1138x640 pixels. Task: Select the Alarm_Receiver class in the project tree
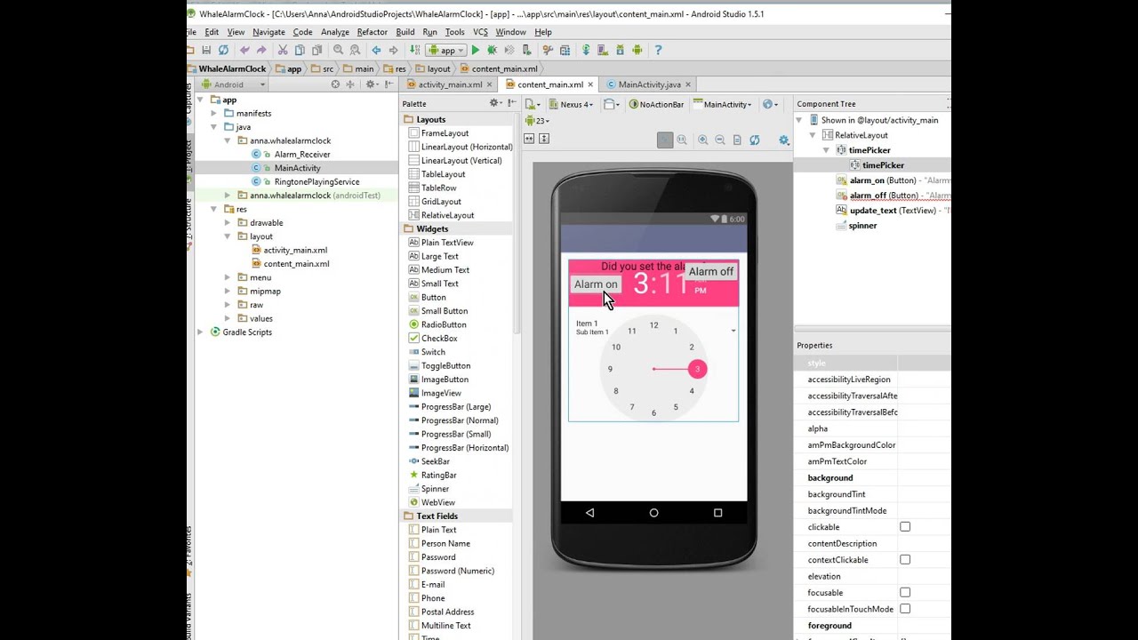302,155
